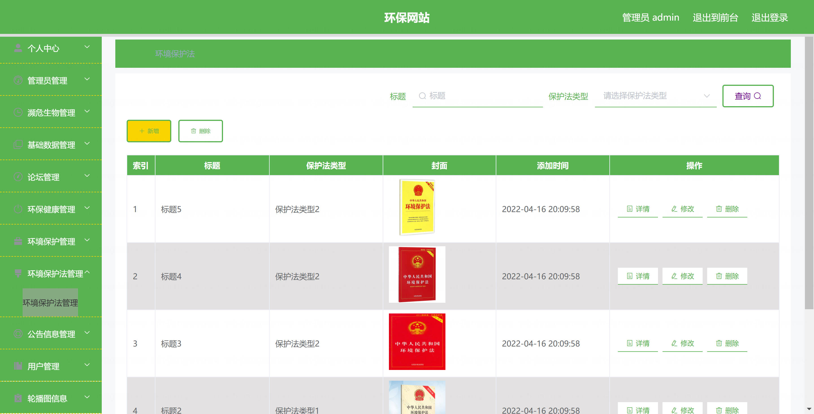
Task: Click the trash icon for 标题4 row
Action: (719, 276)
